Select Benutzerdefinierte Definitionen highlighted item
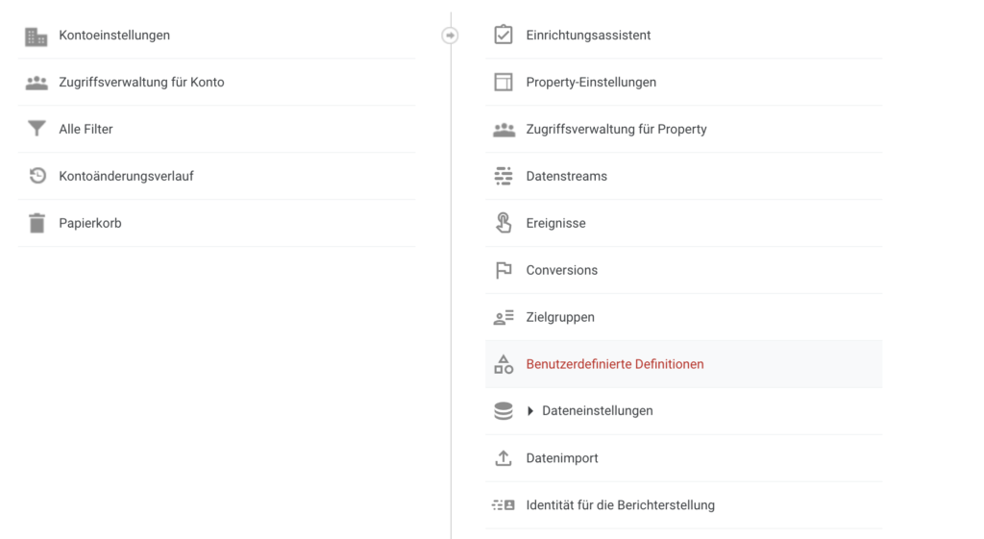 click(683, 364)
